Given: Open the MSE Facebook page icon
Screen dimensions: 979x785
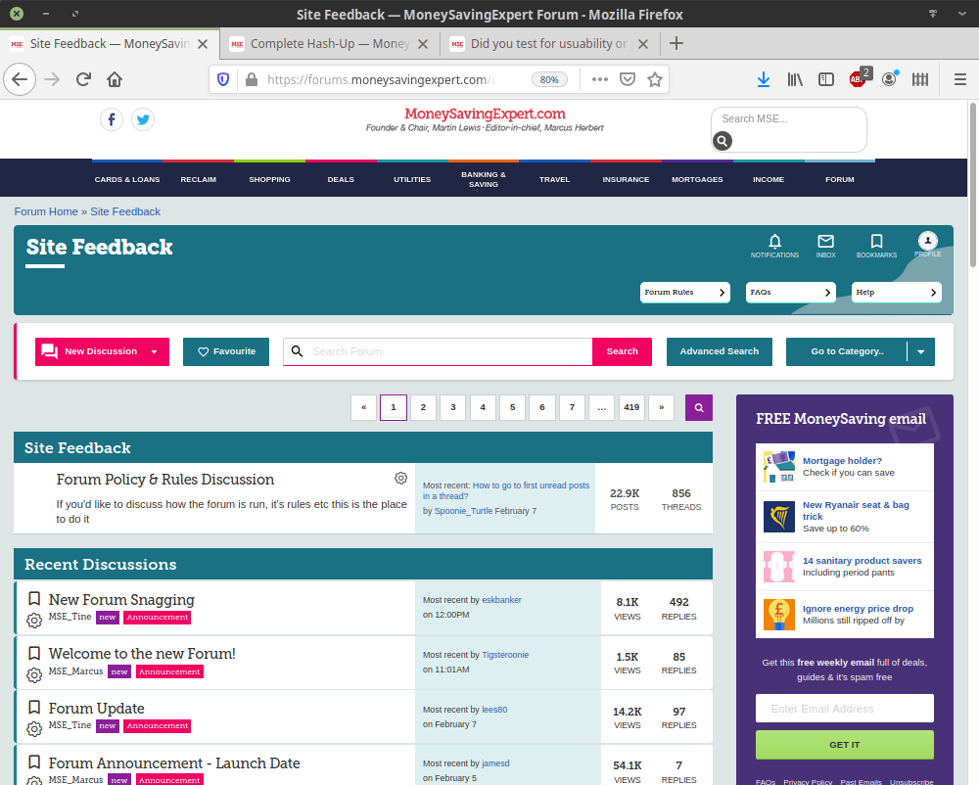Looking at the screenshot, I should point(112,119).
